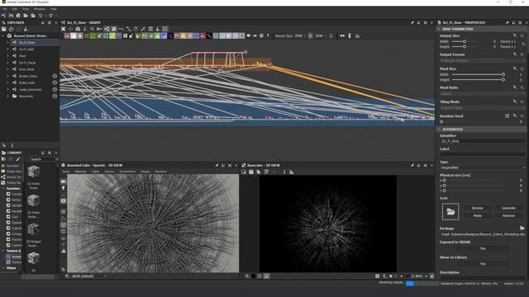The height and width of the screenshot is (297, 529).
Task: Click the light bulb icon in 3D view sidebar
Action: (x=63, y=188)
